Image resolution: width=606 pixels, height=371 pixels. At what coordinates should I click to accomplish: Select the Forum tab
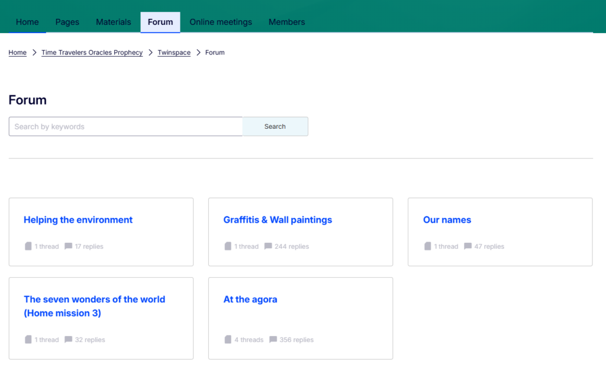pyautogui.click(x=160, y=22)
